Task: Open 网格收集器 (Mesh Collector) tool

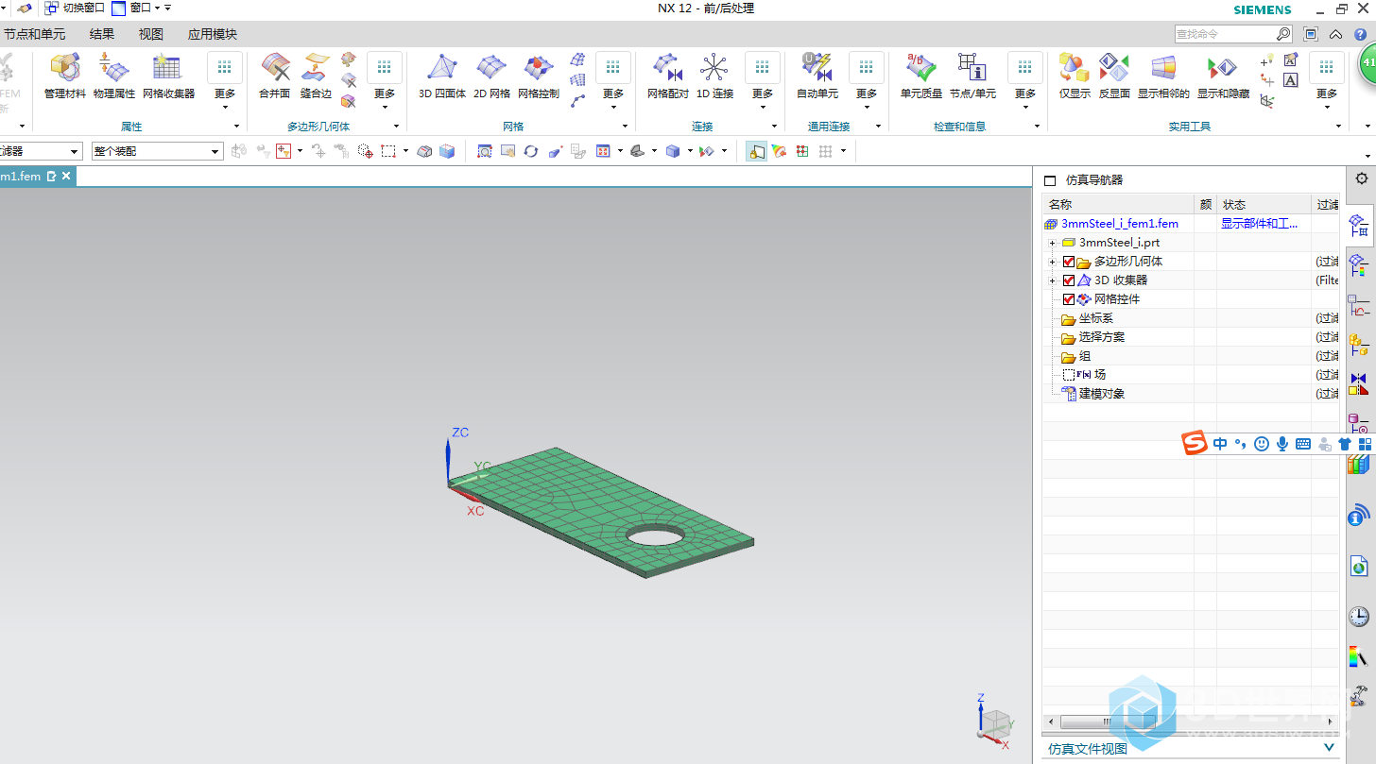Action: (x=168, y=76)
